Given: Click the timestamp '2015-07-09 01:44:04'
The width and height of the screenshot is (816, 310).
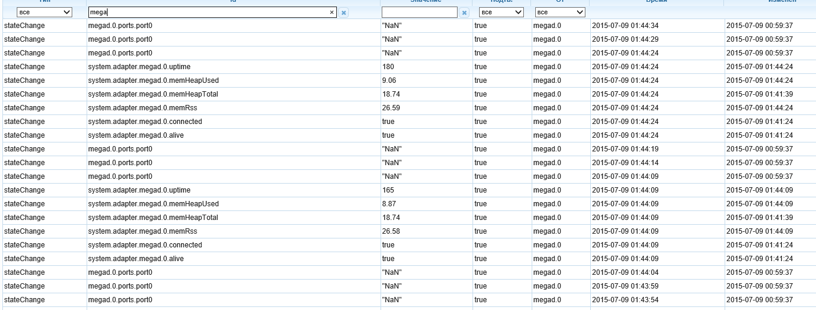Looking at the screenshot, I should [x=625, y=272].
